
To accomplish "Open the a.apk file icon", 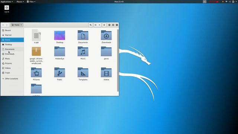I will 36,35.
